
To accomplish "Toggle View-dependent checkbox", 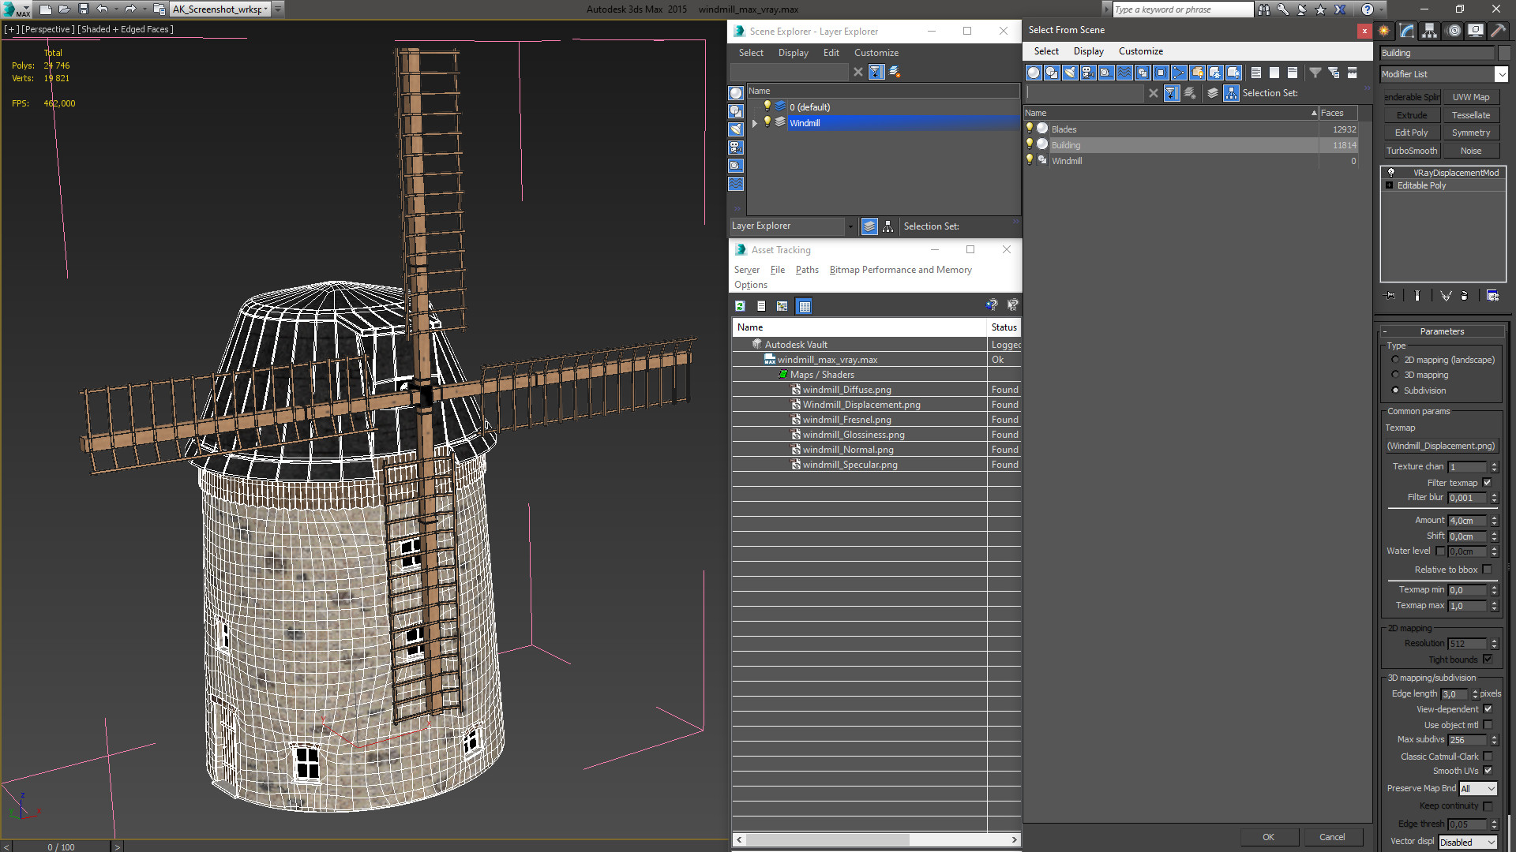I will pyautogui.click(x=1488, y=709).
